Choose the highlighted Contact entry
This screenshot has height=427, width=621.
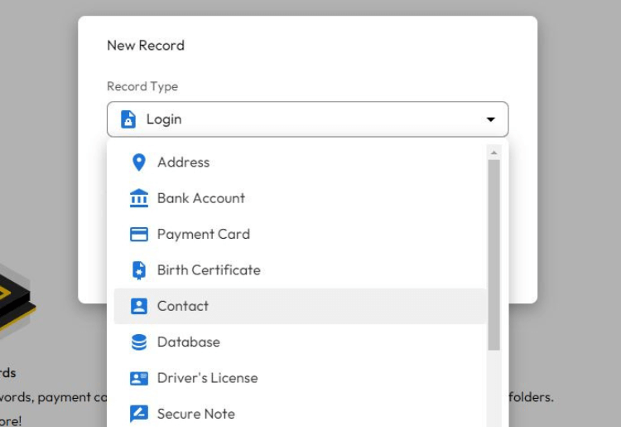[183, 306]
